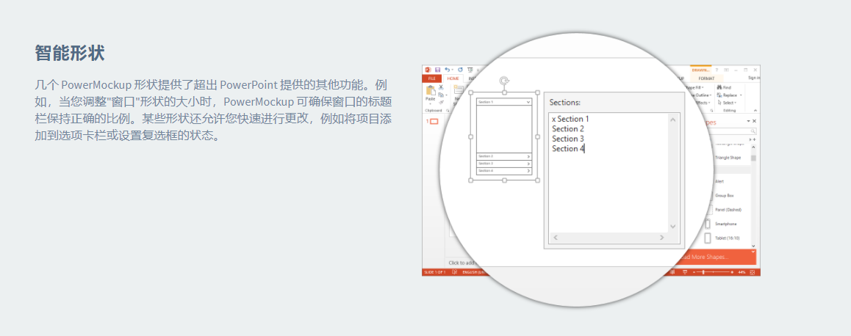This screenshot has height=336, width=851.
Task: Click the Fit slide to window icon
Action: 753,272
